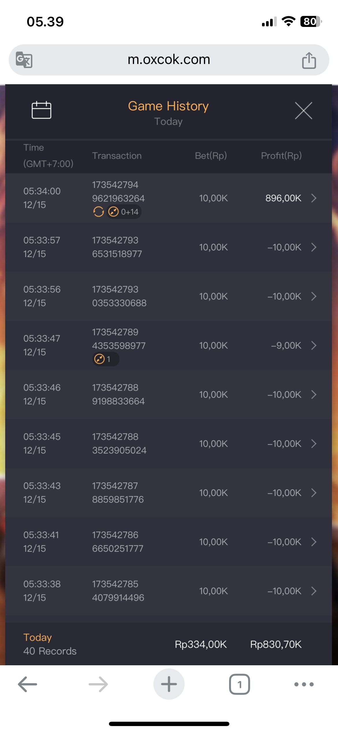Tap the Today 40 Records summary
This screenshot has height=733, width=338.
[50, 644]
